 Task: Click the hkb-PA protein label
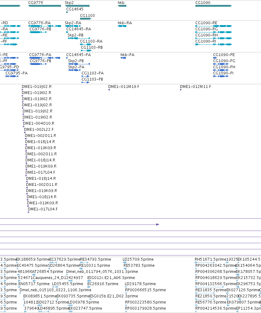click(127, 55)
